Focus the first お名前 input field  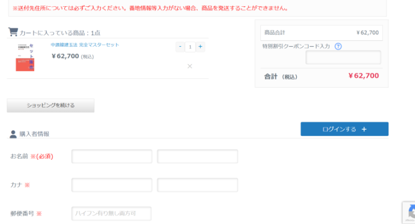click(111, 156)
